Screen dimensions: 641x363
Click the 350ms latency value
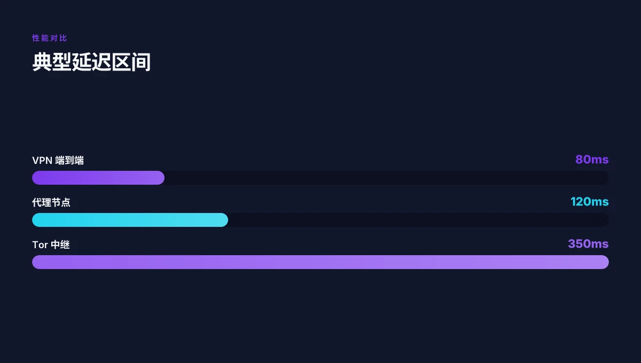point(588,244)
